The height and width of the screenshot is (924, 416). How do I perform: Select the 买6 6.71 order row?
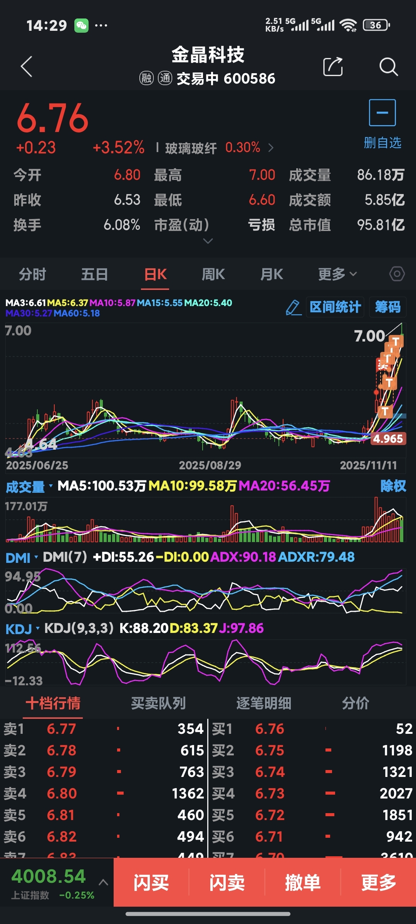pyautogui.click(x=312, y=836)
